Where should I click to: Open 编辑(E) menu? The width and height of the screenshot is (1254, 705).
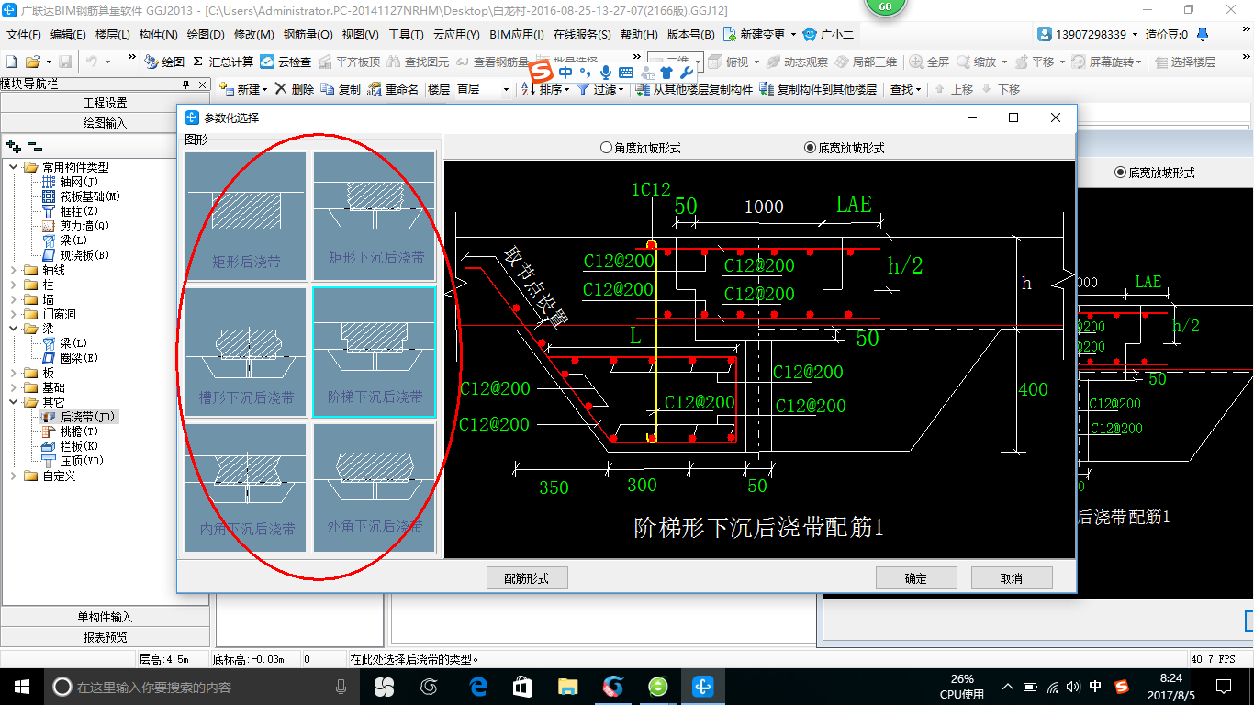(68, 35)
